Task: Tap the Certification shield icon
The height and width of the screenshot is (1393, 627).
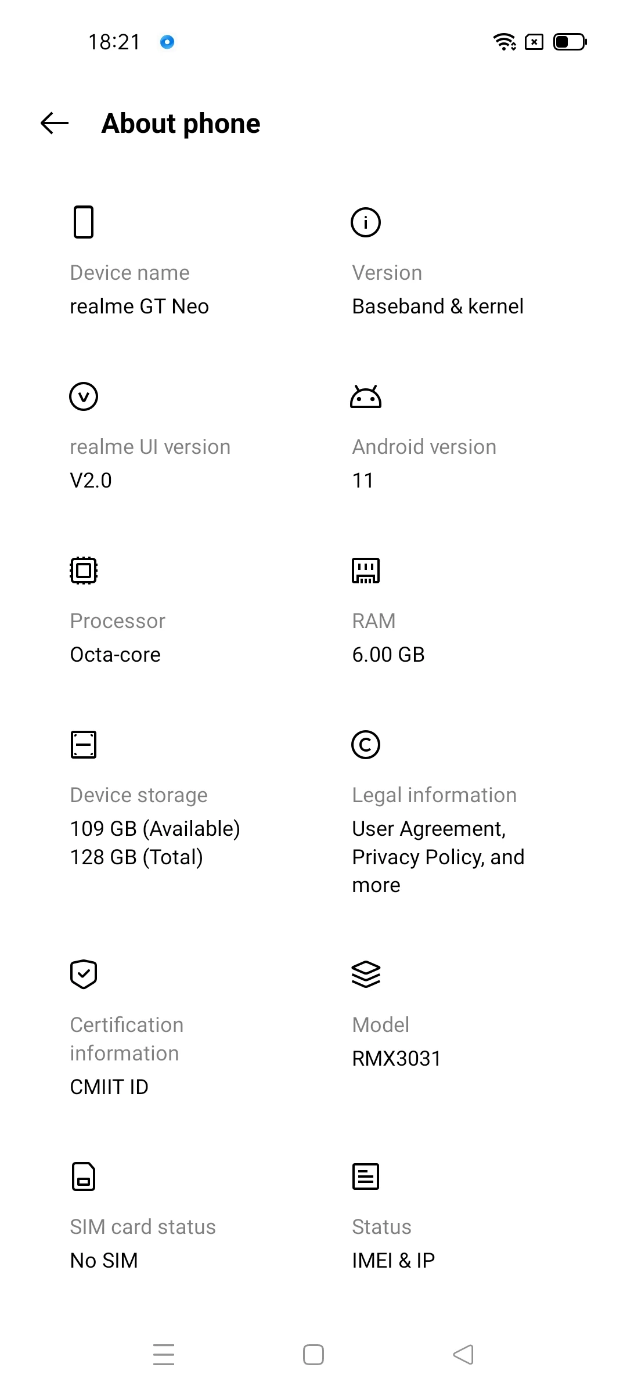Action: pyautogui.click(x=84, y=974)
